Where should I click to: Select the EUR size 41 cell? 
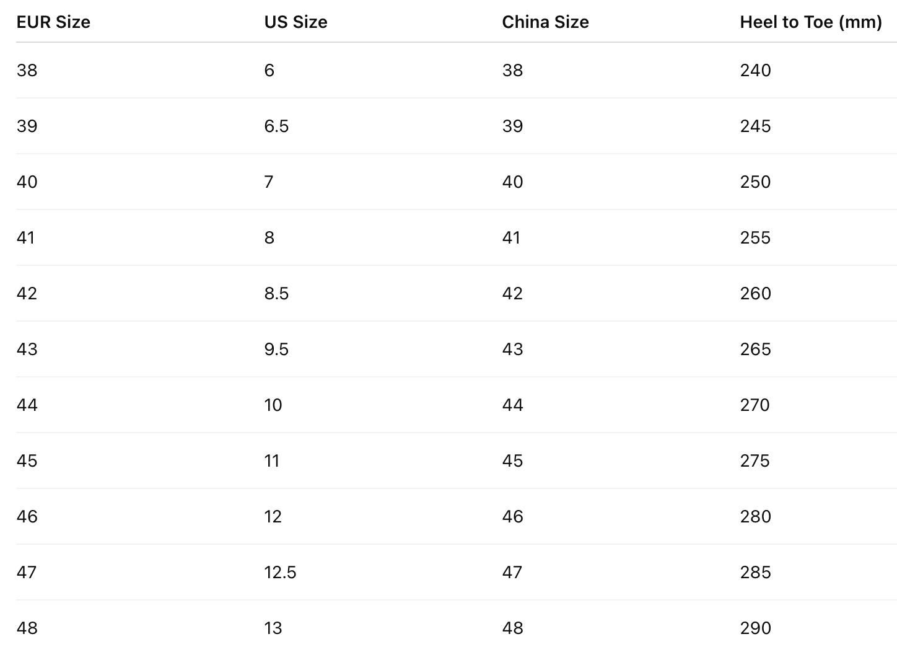coord(26,238)
